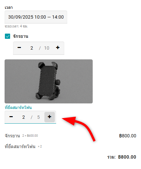Click the ระยะเวลา: 4 ชม. duration text
This screenshot has width=141, height=169.
pyautogui.click(x=16, y=26)
